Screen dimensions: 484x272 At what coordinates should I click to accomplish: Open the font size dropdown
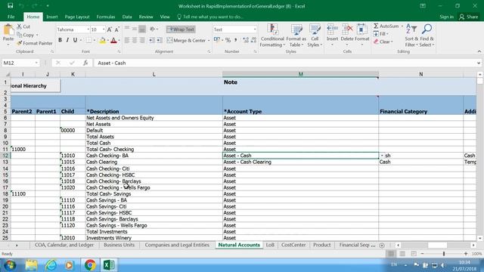(x=104, y=29)
